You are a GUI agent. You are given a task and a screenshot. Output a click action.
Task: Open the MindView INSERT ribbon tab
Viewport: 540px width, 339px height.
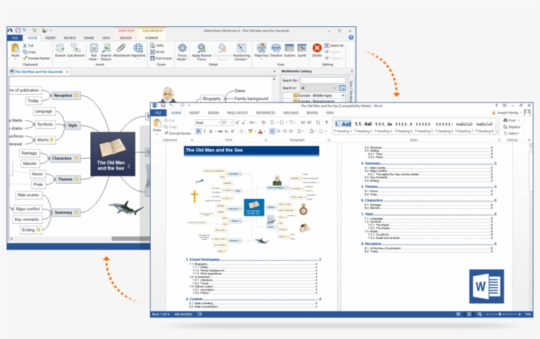tap(50, 38)
